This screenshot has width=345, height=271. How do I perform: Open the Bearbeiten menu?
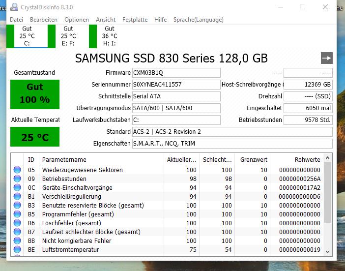(x=44, y=20)
